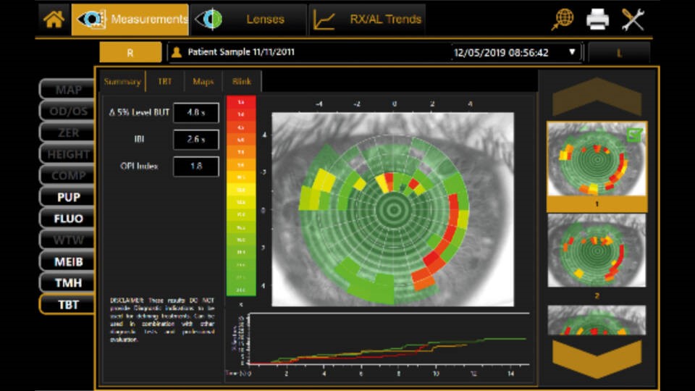Open the Lenses section icon
Screen dimensions: 695x391
tap(208, 20)
